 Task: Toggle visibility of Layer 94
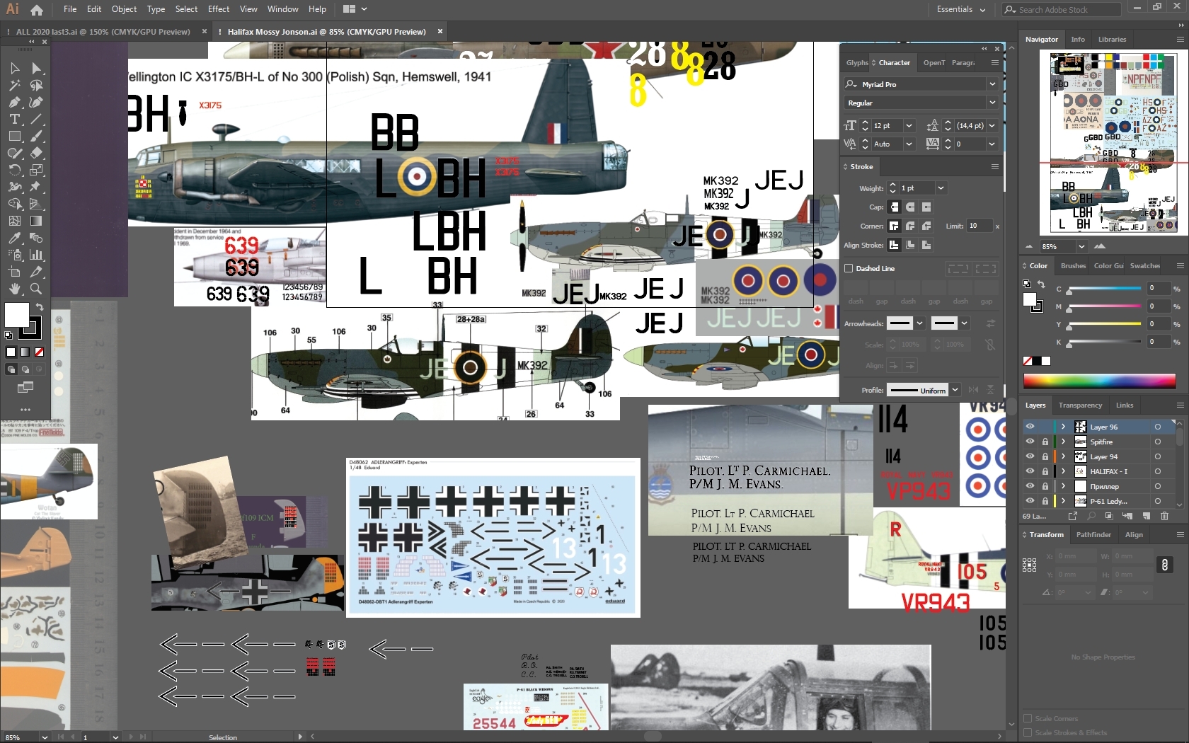(x=1030, y=456)
